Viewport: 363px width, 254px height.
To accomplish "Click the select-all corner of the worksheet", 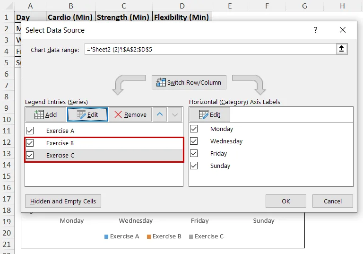I will (9, 6).
